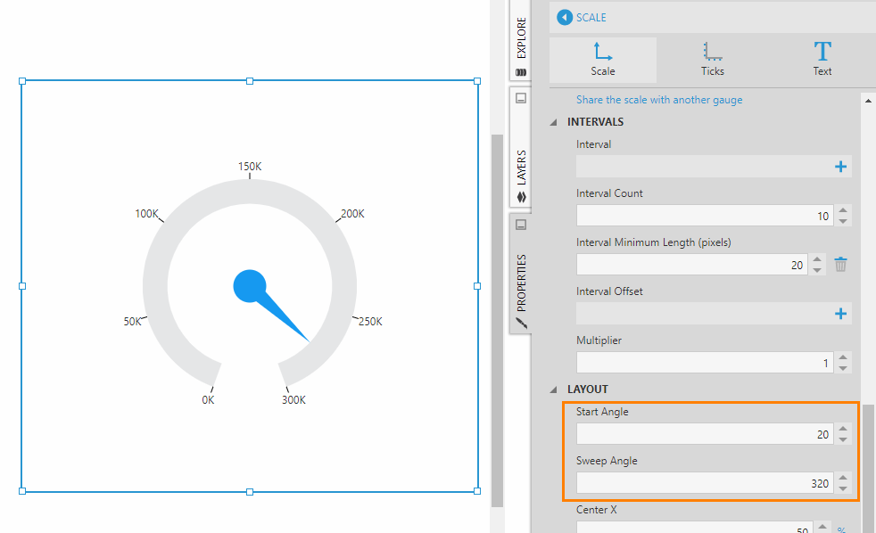Image resolution: width=876 pixels, height=533 pixels.
Task: Collapse the LAYOUT section
Action: (554, 389)
